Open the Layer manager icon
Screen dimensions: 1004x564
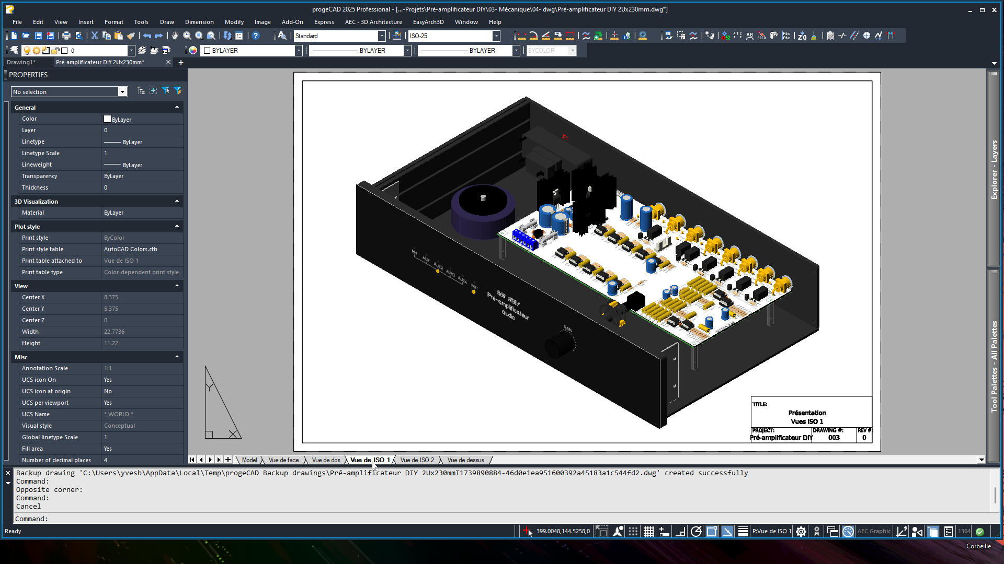[14, 50]
